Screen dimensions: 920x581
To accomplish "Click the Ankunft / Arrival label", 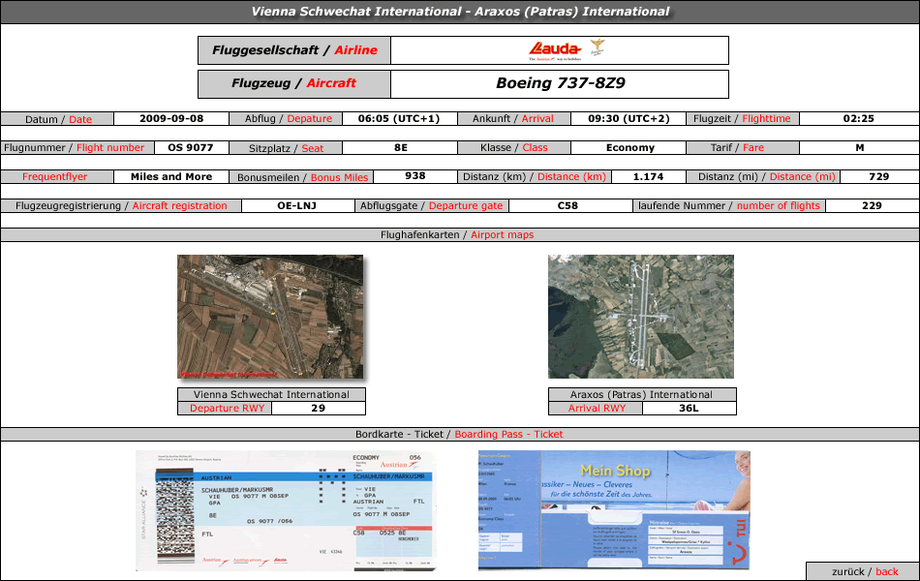I will (513, 118).
